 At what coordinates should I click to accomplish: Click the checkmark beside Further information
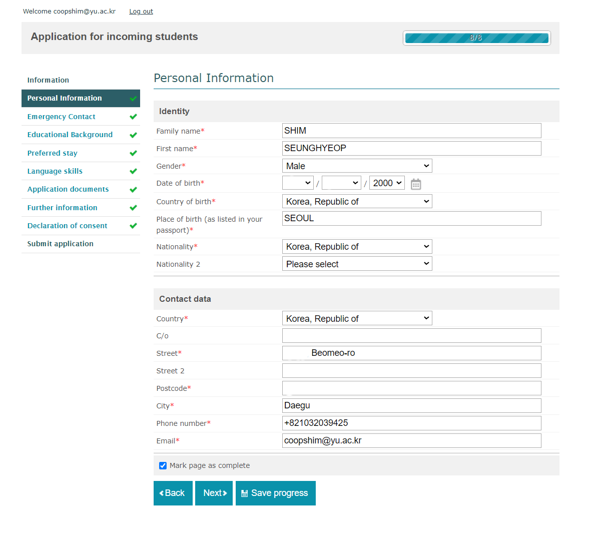pos(133,208)
